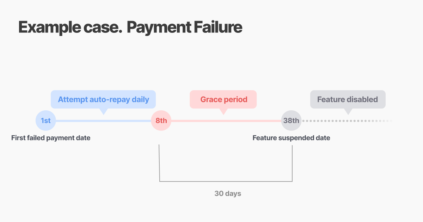Click the blue "1st" circle marker

pyautogui.click(x=45, y=121)
